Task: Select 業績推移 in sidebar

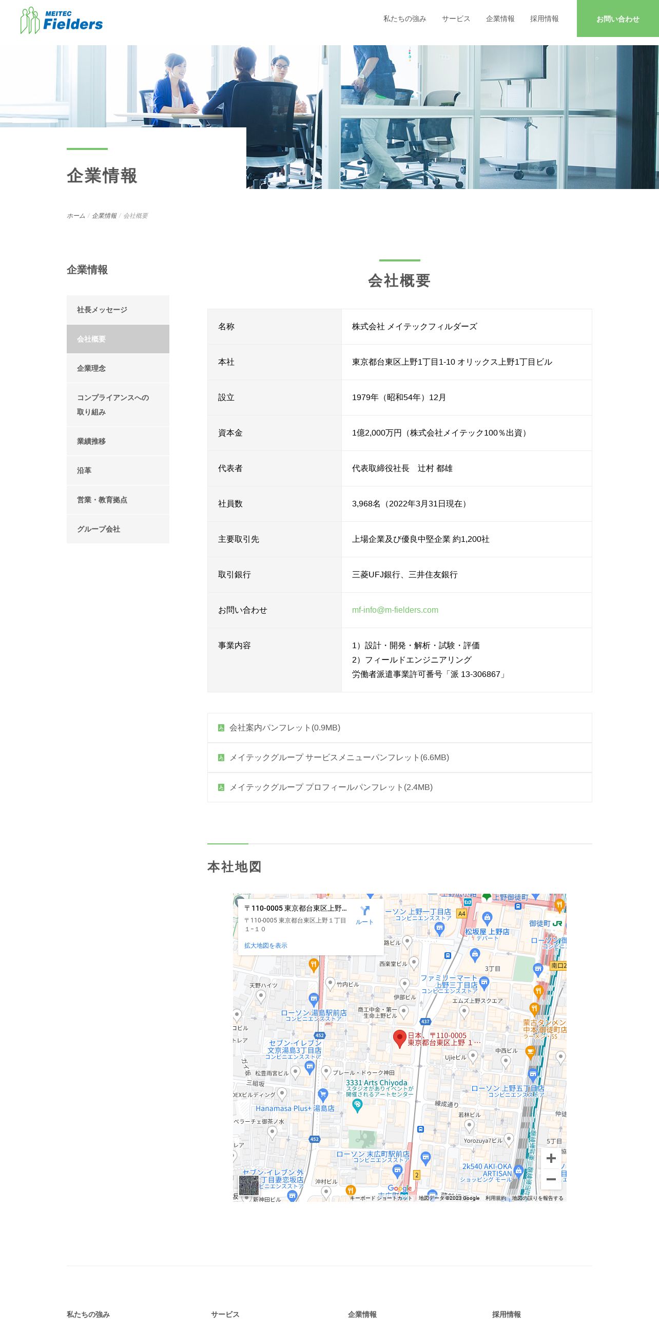Action: [x=118, y=441]
